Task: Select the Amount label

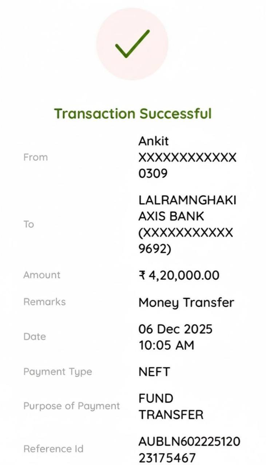Action: (42, 275)
